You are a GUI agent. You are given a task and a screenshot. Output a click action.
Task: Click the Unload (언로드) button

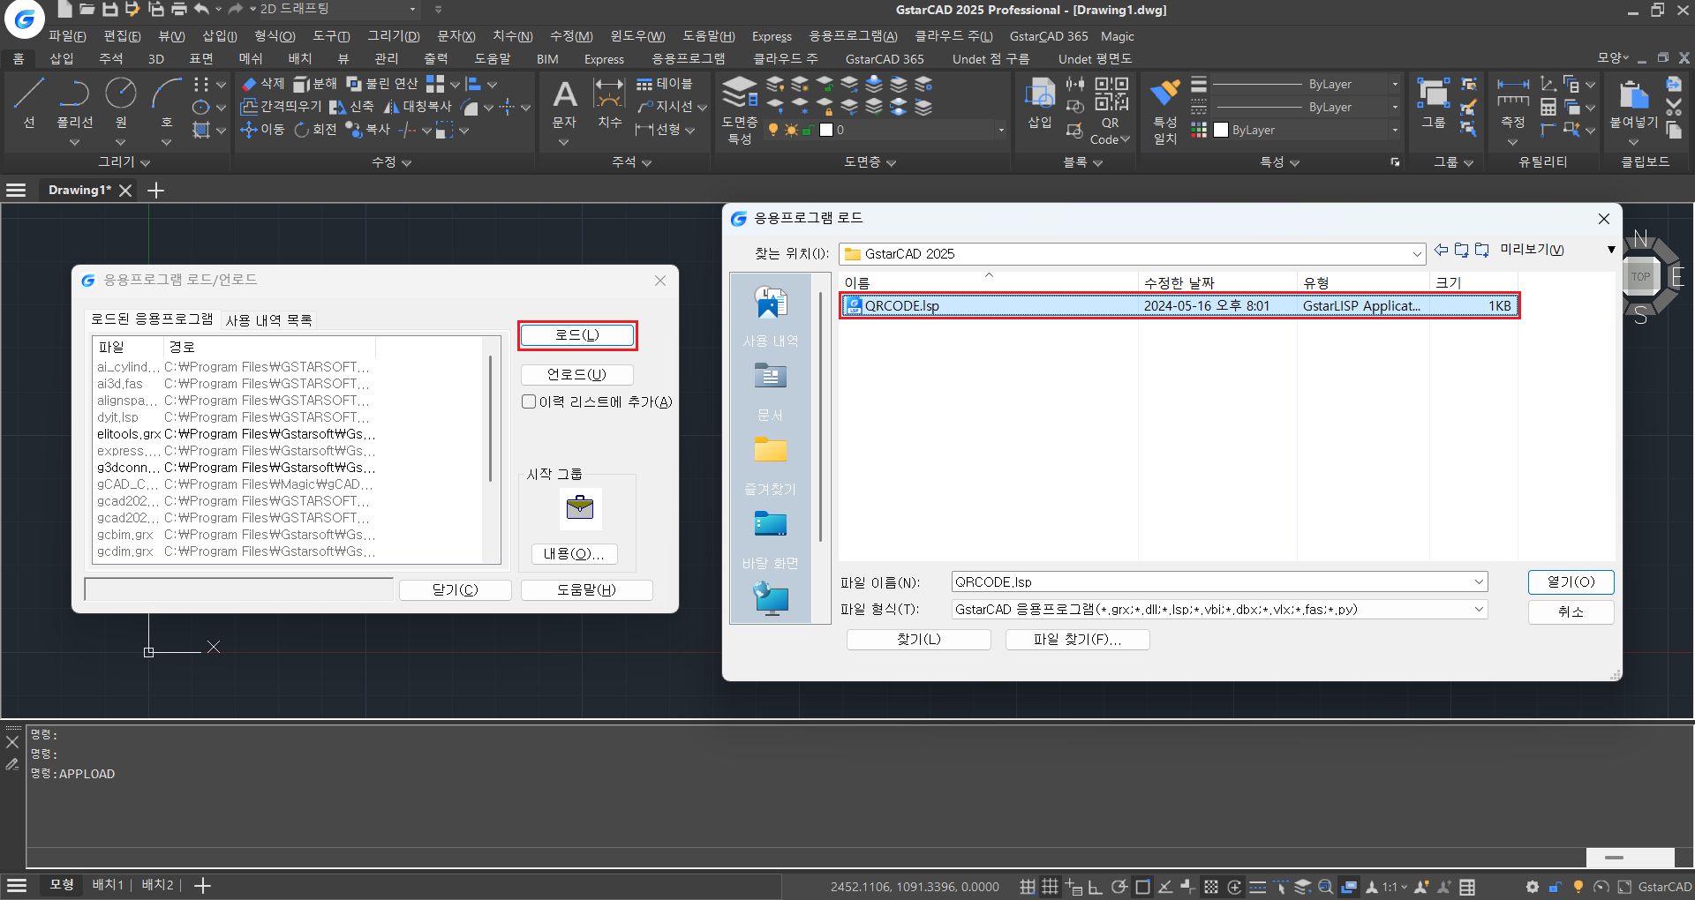(577, 374)
